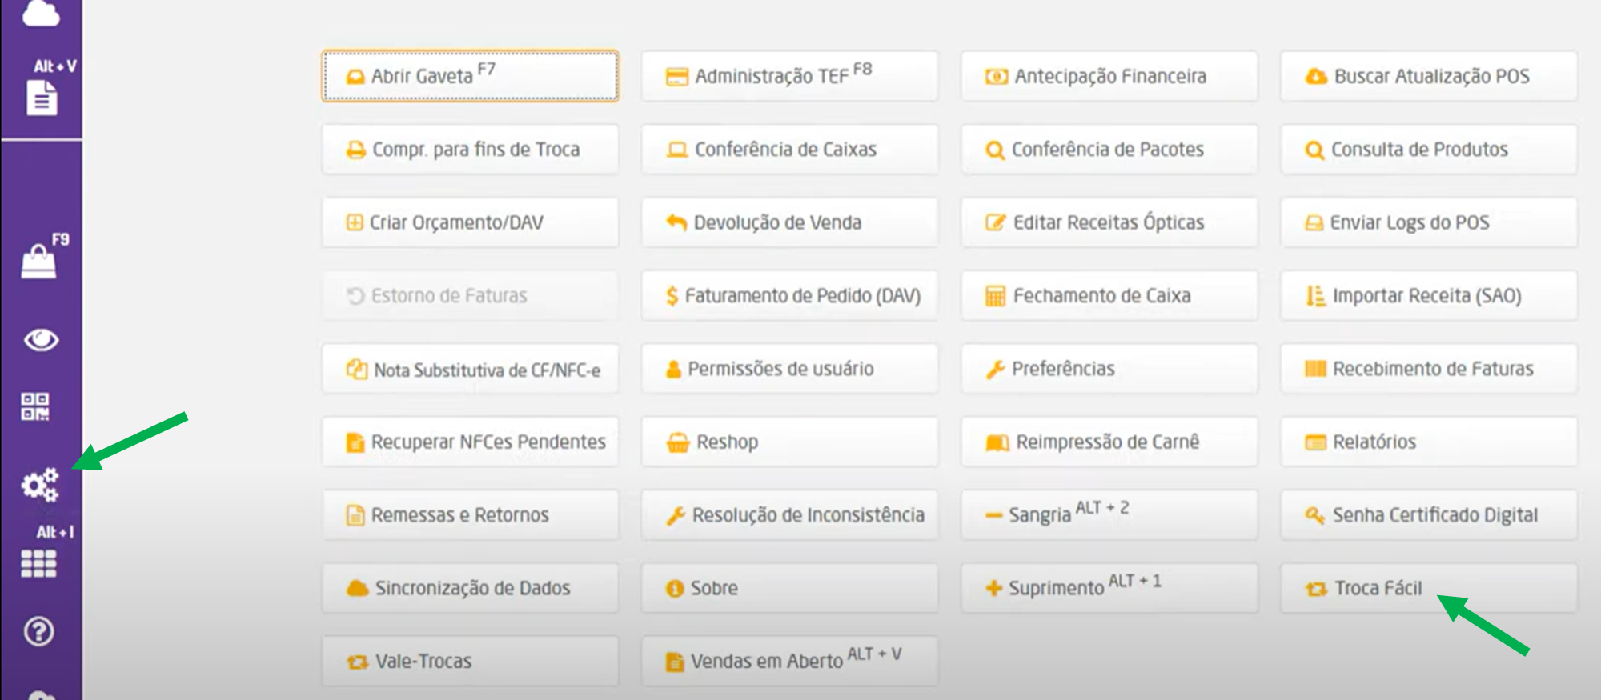Click the document Alt+V sidebar icon
This screenshot has width=1601, height=700.
pos(42,98)
